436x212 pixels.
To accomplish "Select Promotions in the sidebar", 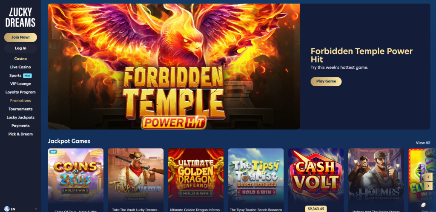I will click(x=20, y=100).
